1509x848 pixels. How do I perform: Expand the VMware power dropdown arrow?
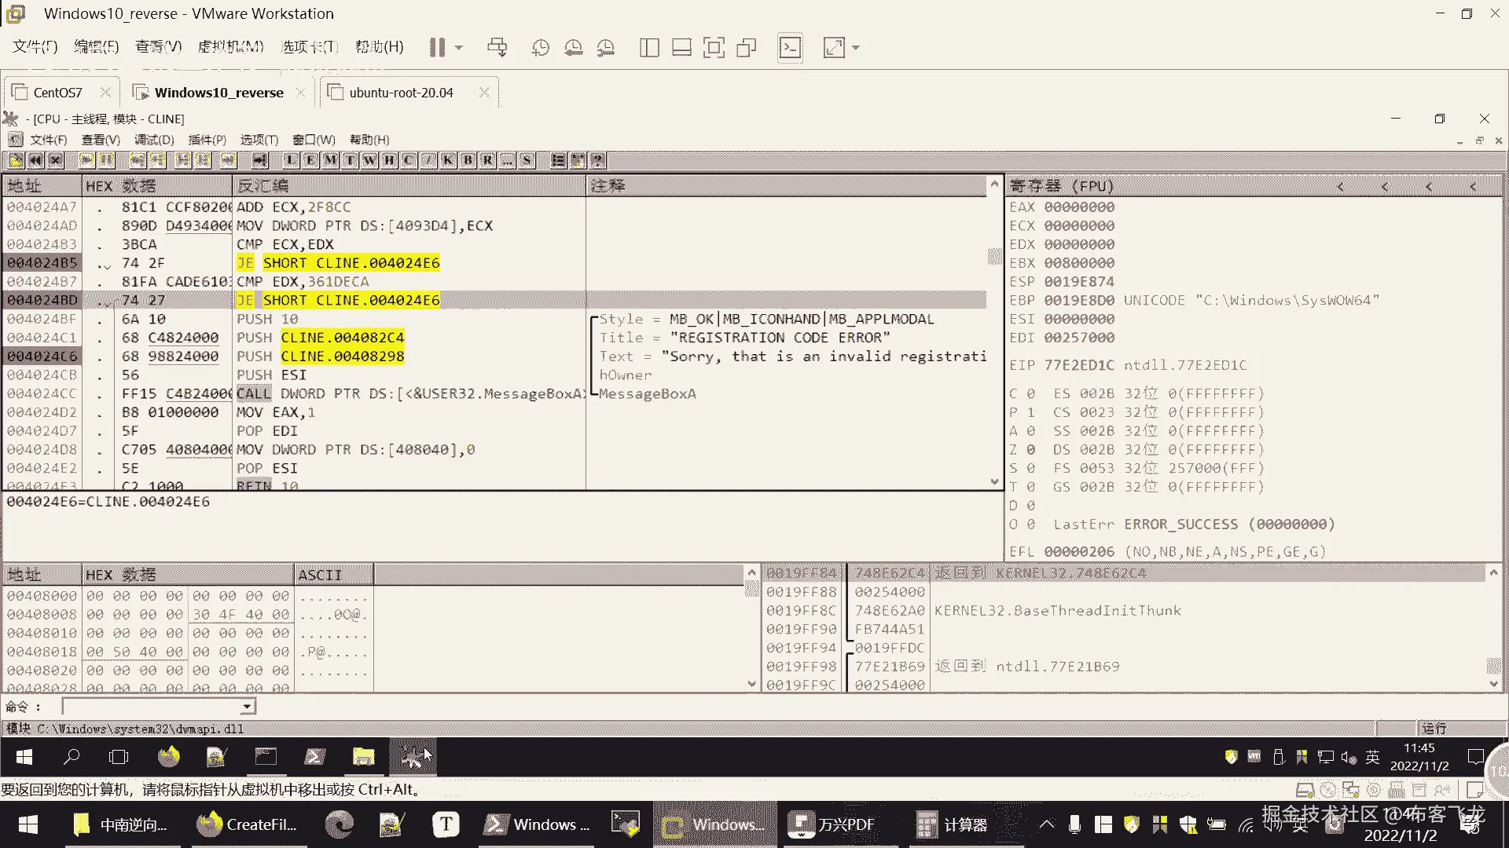(x=459, y=48)
